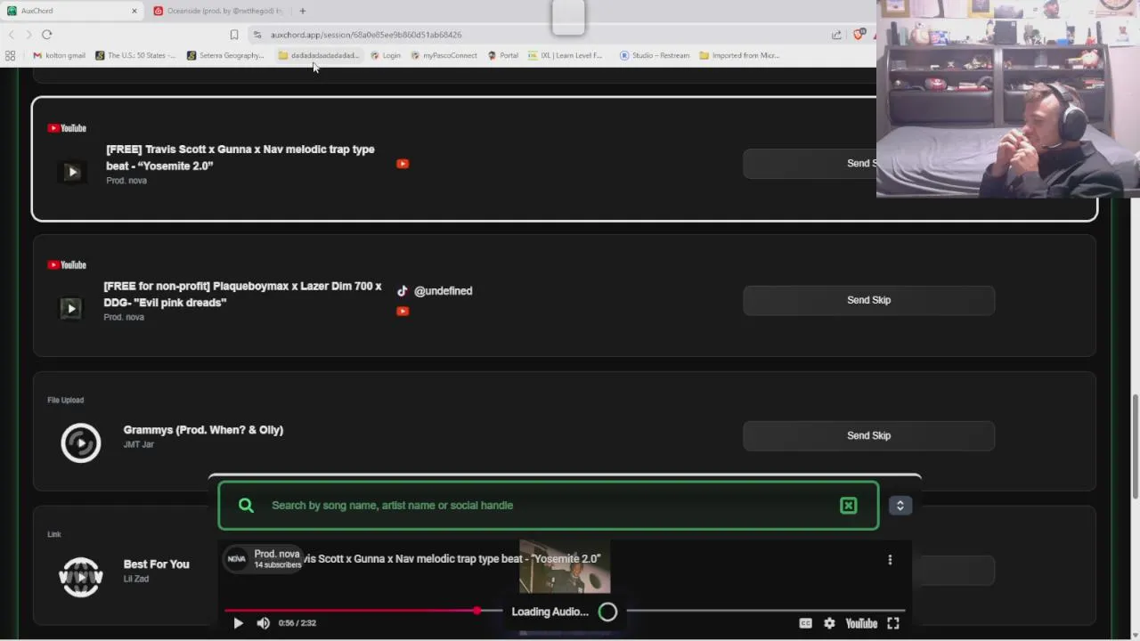Image resolution: width=1140 pixels, height=641 pixels.
Task: Select the Best For You title text
Action: click(x=156, y=564)
